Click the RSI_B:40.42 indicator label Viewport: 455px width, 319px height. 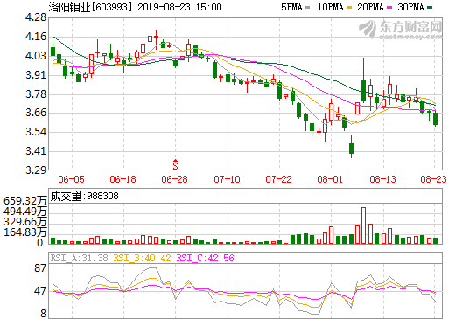tap(142, 258)
